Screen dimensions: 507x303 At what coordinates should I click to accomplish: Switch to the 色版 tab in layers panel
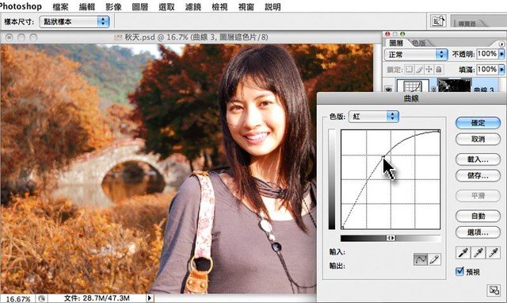pos(419,43)
